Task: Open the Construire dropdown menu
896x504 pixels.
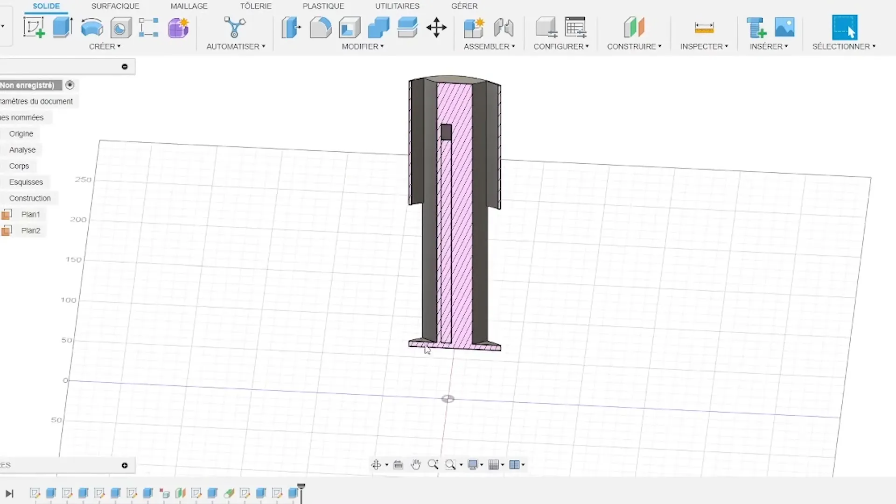Action: pos(634,47)
